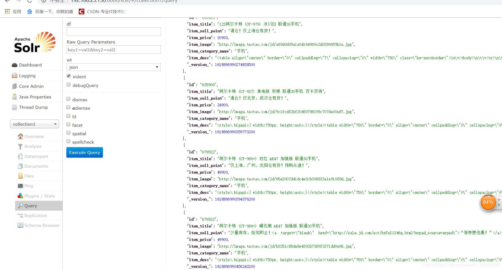Open Java Properties
Image resolution: width=502 pixels, height=270 pixels.
coord(35,97)
